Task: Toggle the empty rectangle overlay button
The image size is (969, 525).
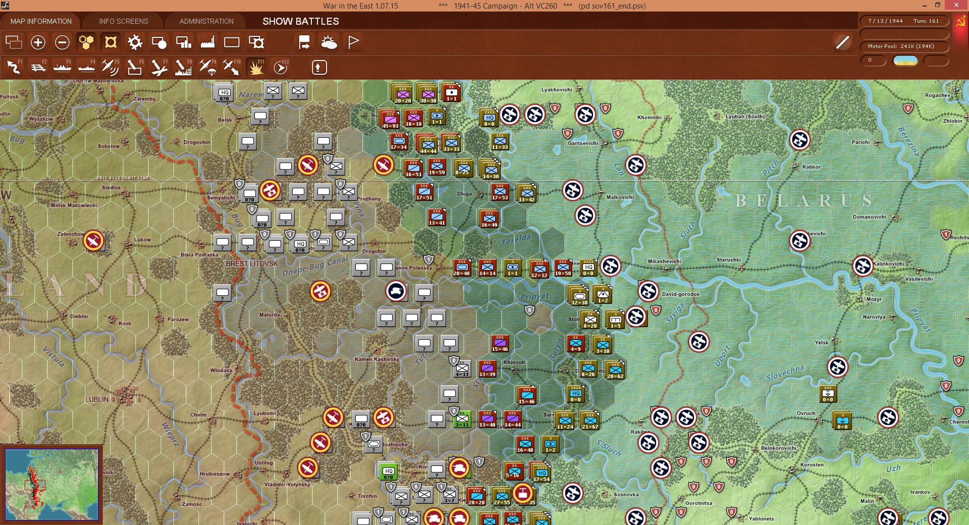Action: pyautogui.click(x=232, y=42)
